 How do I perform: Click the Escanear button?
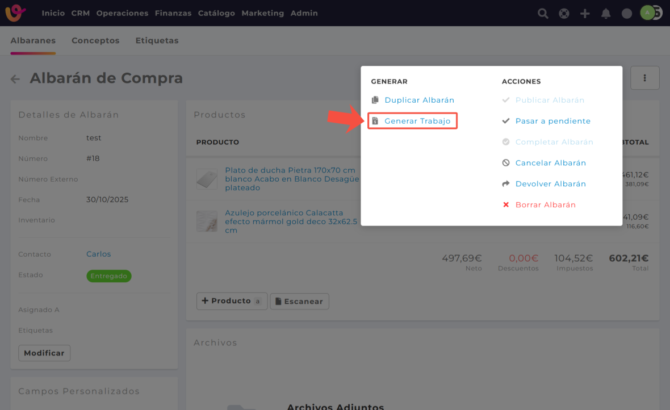point(299,302)
